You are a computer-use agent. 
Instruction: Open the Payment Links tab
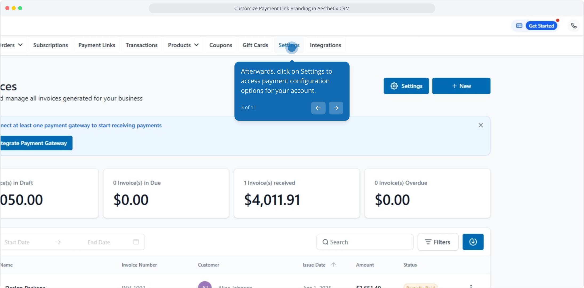(x=97, y=45)
